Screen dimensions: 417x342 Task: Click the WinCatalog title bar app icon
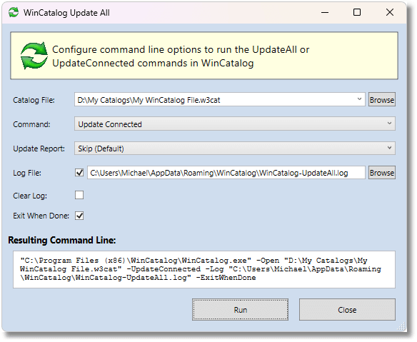tap(14, 12)
